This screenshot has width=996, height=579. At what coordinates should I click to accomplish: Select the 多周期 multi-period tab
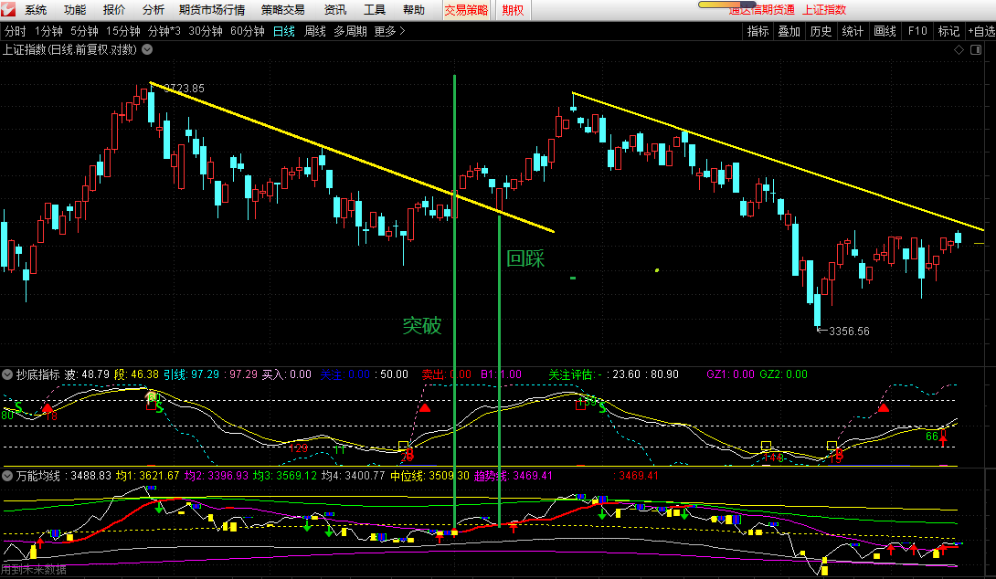point(350,31)
